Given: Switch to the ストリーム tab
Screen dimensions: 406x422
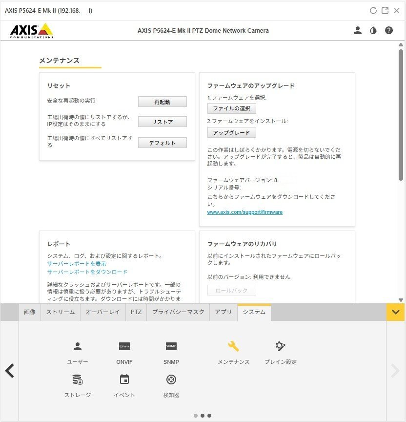Looking at the screenshot, I should [x=60, y=312].
